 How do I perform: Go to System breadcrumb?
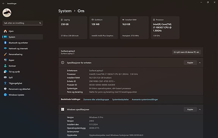[65, 11]
